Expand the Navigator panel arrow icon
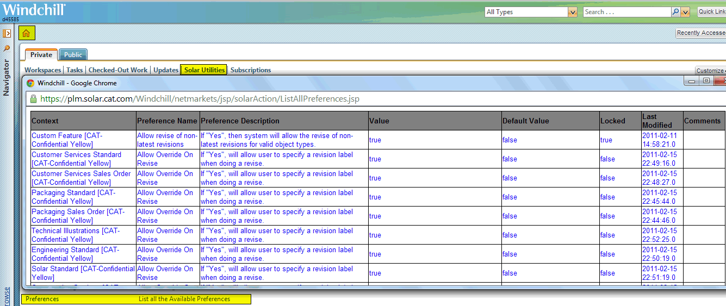The width and height of the screenshot is (726, 306). [x=7, y=34]
